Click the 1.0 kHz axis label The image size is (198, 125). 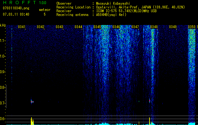[x=3, y=56]
